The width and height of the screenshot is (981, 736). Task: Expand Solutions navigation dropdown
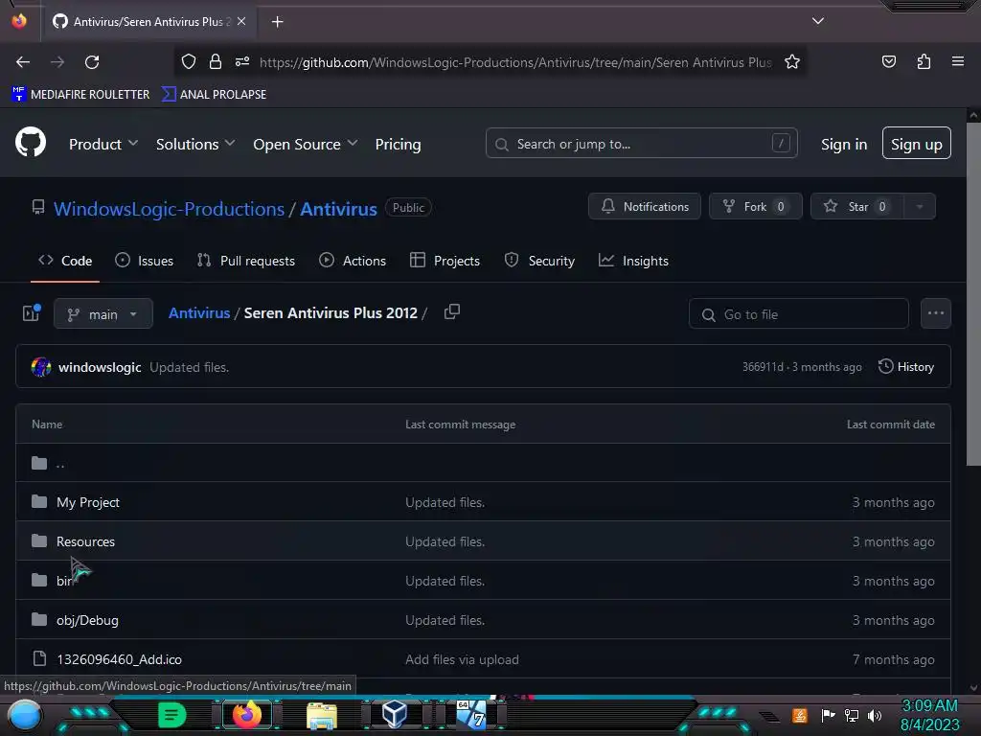click(x=195, y=144)
